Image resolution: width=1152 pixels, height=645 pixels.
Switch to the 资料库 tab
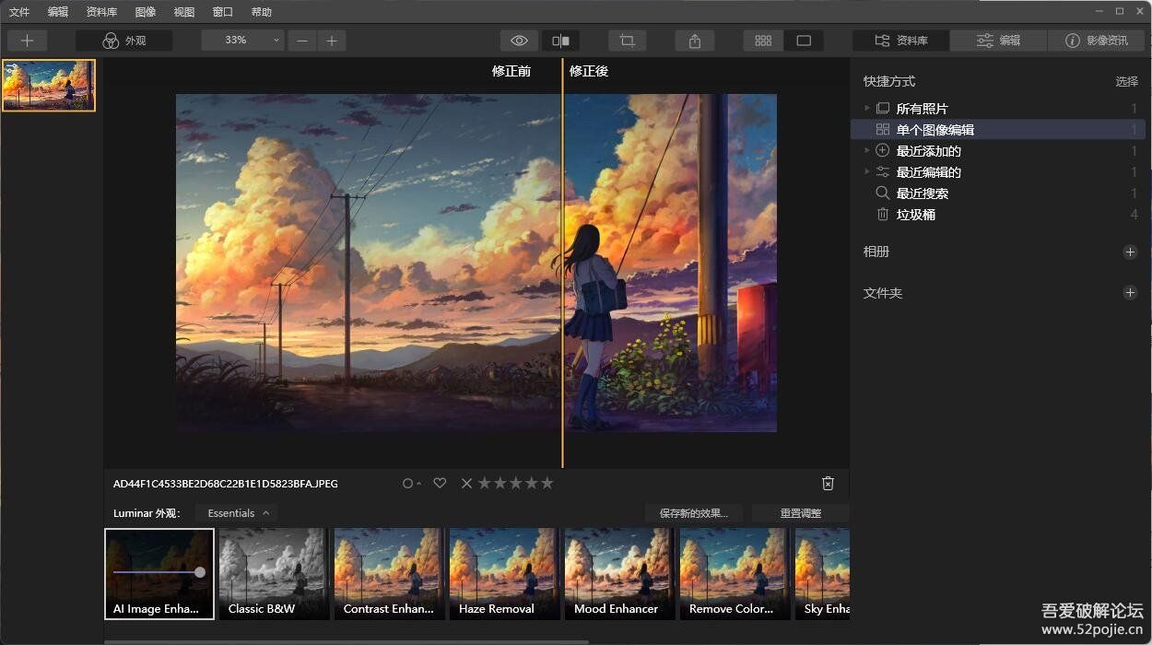coord(900,41)
